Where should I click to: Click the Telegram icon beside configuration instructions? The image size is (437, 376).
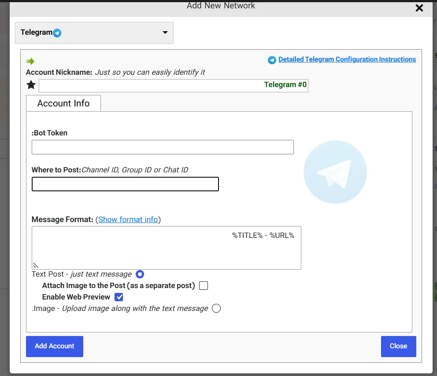coord(272,59)
